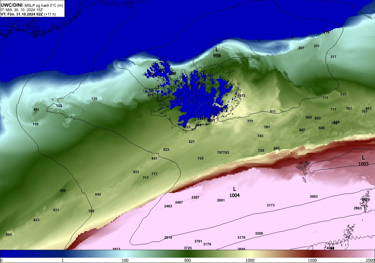Screen dimensions: 375x263
Task: Click the 289 height value
Action: (151, 95)
